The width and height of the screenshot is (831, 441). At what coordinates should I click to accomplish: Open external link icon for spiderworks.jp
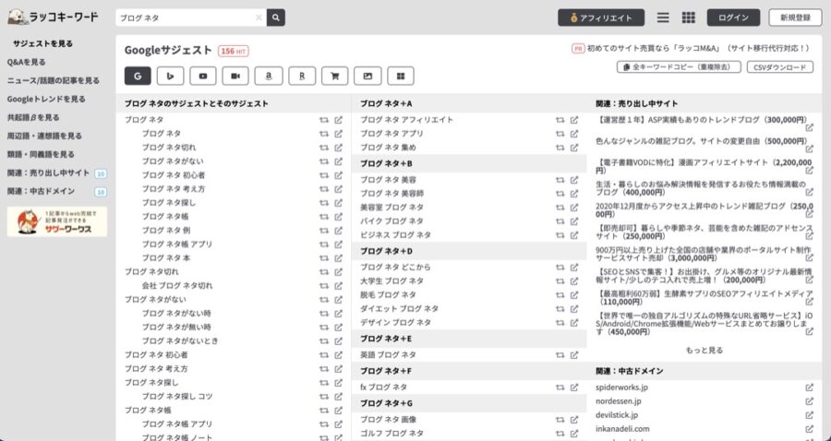809,387
